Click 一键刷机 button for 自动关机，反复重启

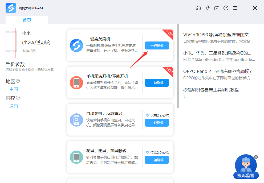pos(157,123)
